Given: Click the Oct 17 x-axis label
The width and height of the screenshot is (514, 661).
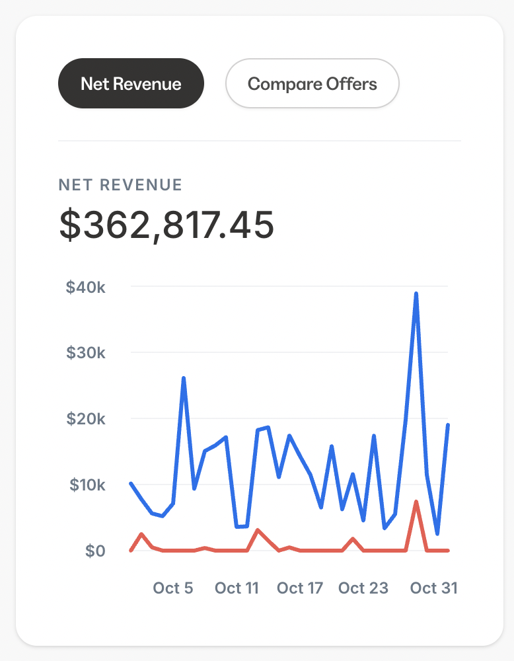Looking at the screenshot, I should 300,588.
